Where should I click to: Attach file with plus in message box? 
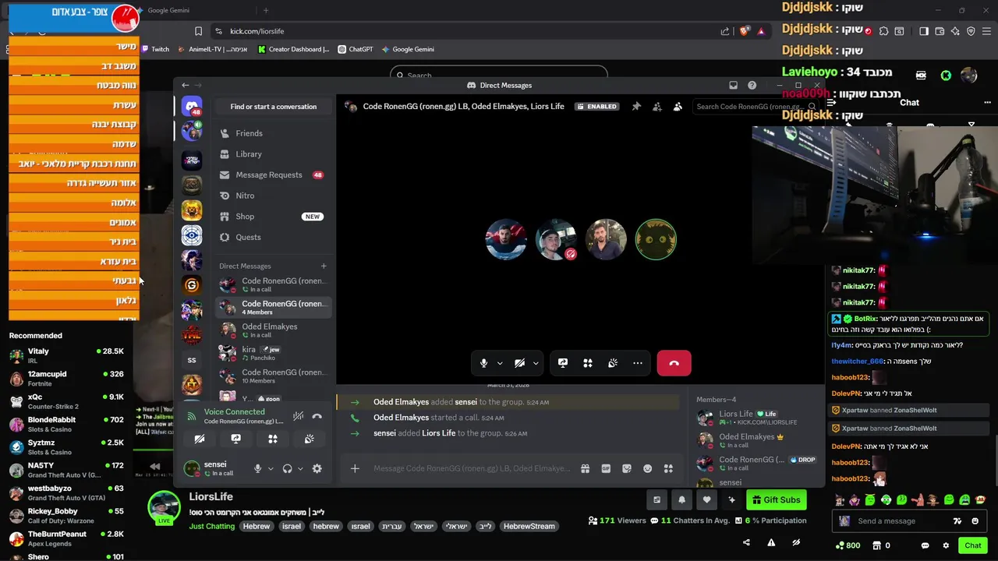click(x=355, y=468)
